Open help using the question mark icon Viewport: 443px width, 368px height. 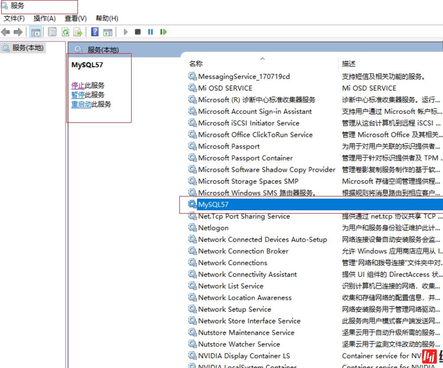pos(94,31)
